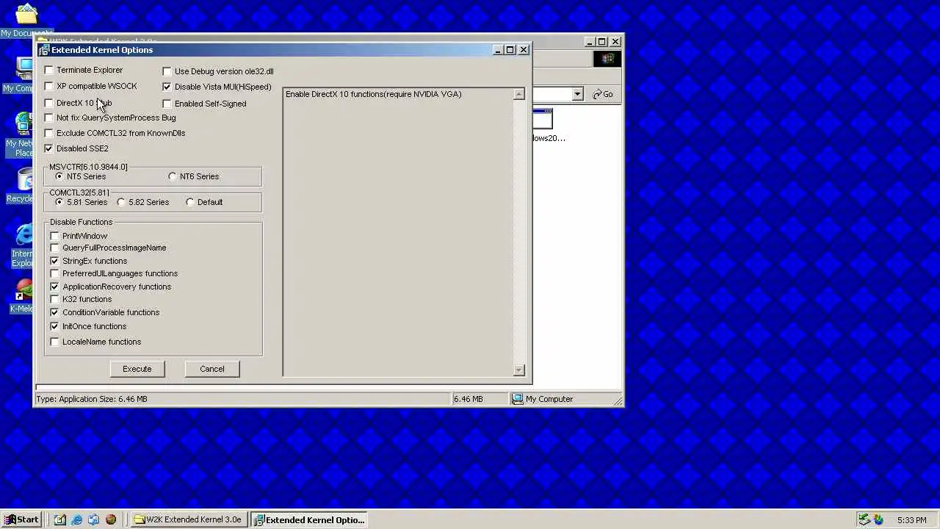Enable Not fix QuerySystemProcess Bug
Screen dimensions: 940x529
click(x=49, y=118)
